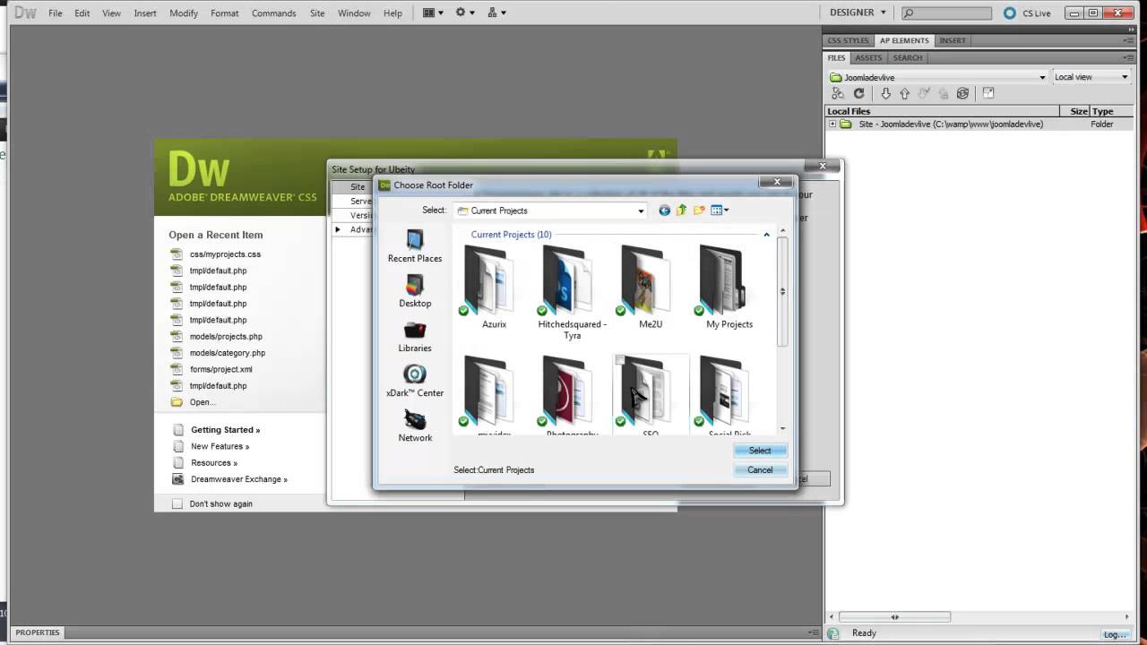This screenshot has width=1147, height=645.
Task: Expand the Advanced Settings arrow in Site Setup
Action: coord(338,229)
